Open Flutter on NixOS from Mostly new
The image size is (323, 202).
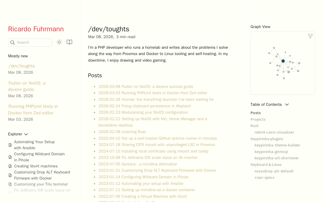(x=27, y=86)
